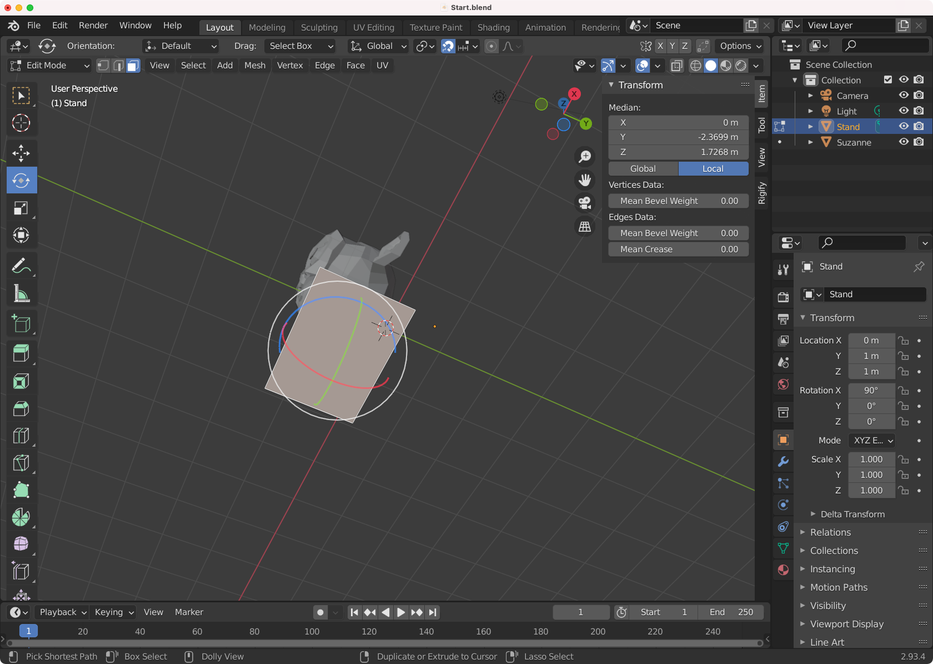Choose the Extrude Region tool
This screenshot has height=664, width=933.
click(x=21, y=353)
